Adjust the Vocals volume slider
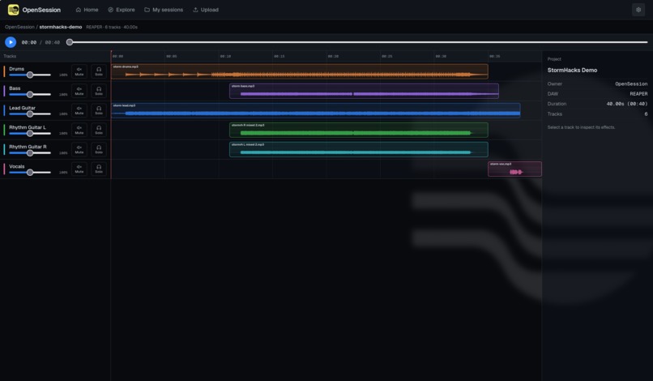This screenshot has width=653, height=381. pos(30,173)
